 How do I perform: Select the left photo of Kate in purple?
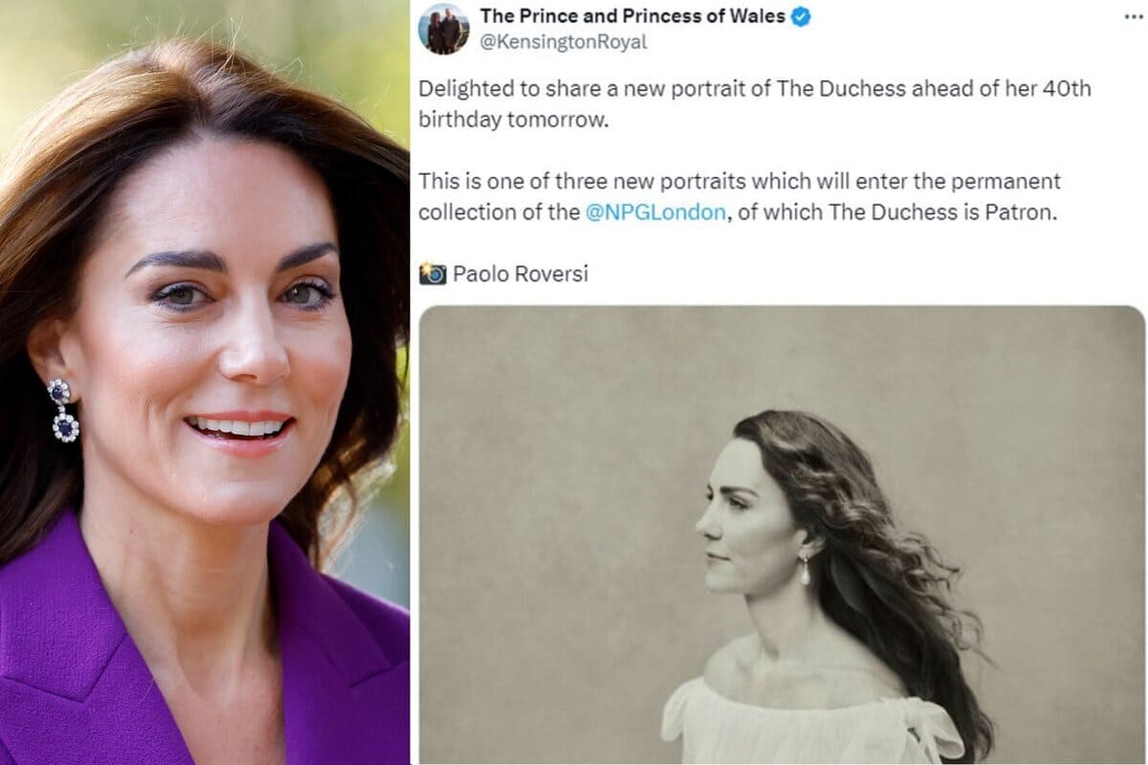coord(201,382)
